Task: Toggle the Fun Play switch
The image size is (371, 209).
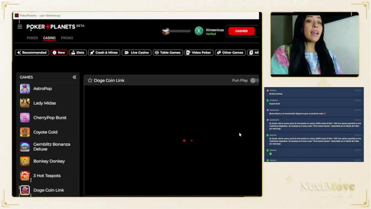Action: pos(254,80)
